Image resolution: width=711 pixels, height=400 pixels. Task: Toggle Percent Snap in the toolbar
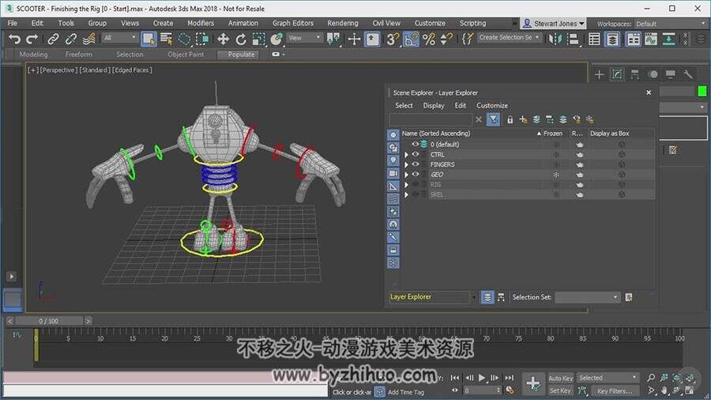tap(429, 40)
